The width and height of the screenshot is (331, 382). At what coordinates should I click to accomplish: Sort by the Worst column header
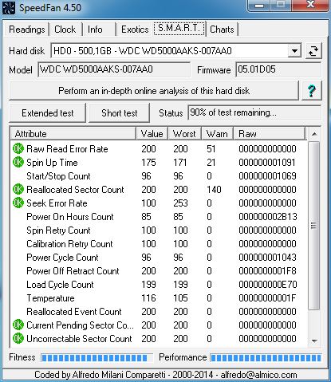point(184,133)
